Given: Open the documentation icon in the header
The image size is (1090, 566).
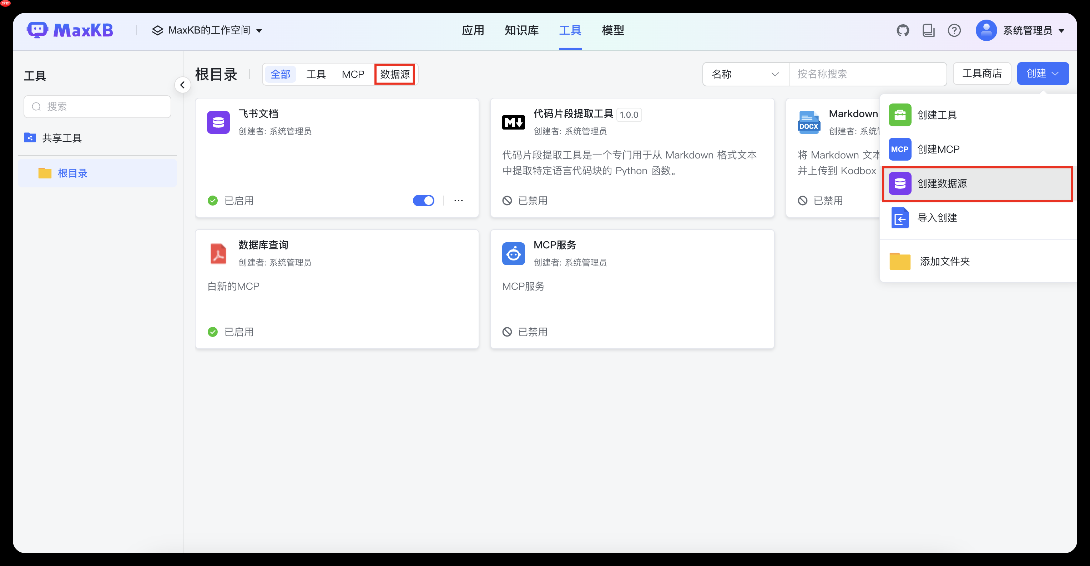Looking at the screenshot, I should pyautogui.click(x=928, y=30).
